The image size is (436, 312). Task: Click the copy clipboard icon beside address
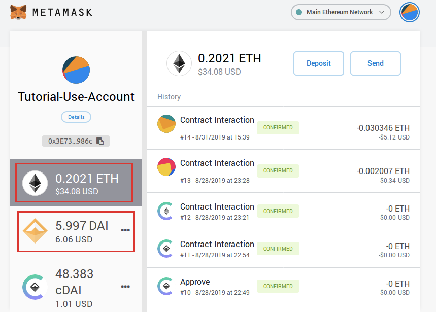[100, 141]
